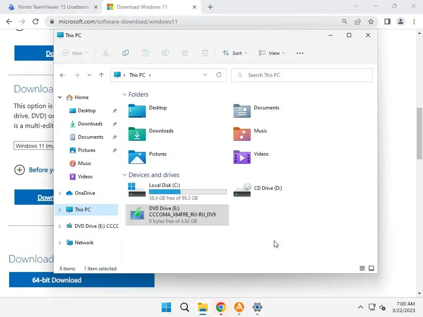423x317 pixels.
Task: Open the View dropdown menu
Action: (272, 53)
